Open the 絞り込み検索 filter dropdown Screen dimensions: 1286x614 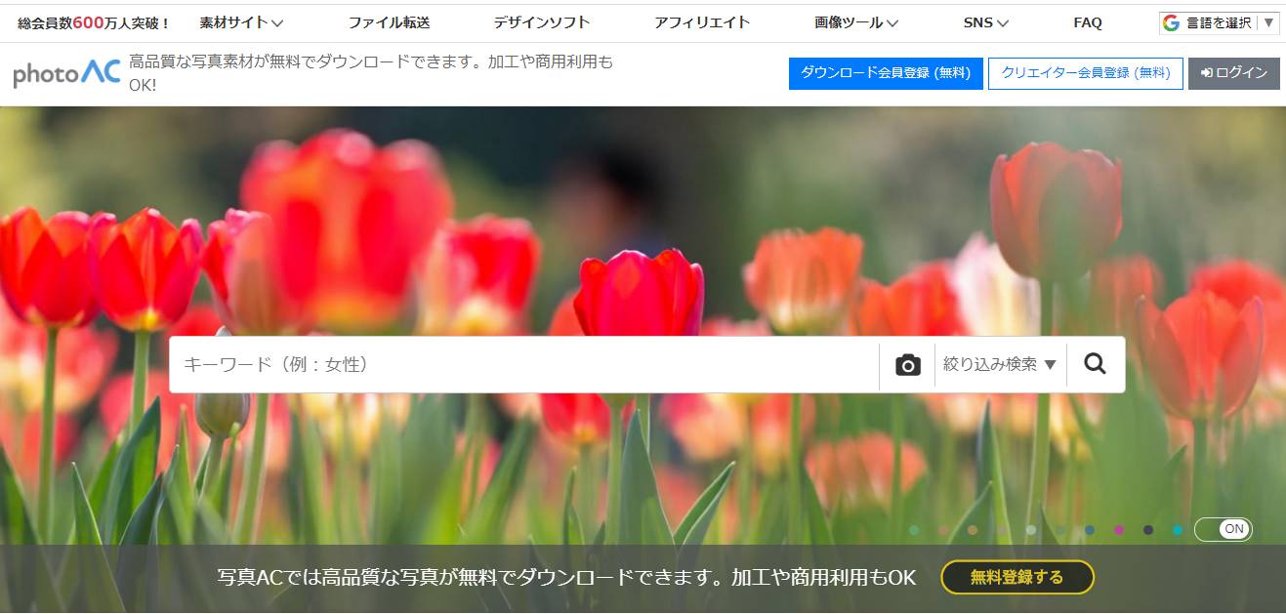(x=1000, y=364)
